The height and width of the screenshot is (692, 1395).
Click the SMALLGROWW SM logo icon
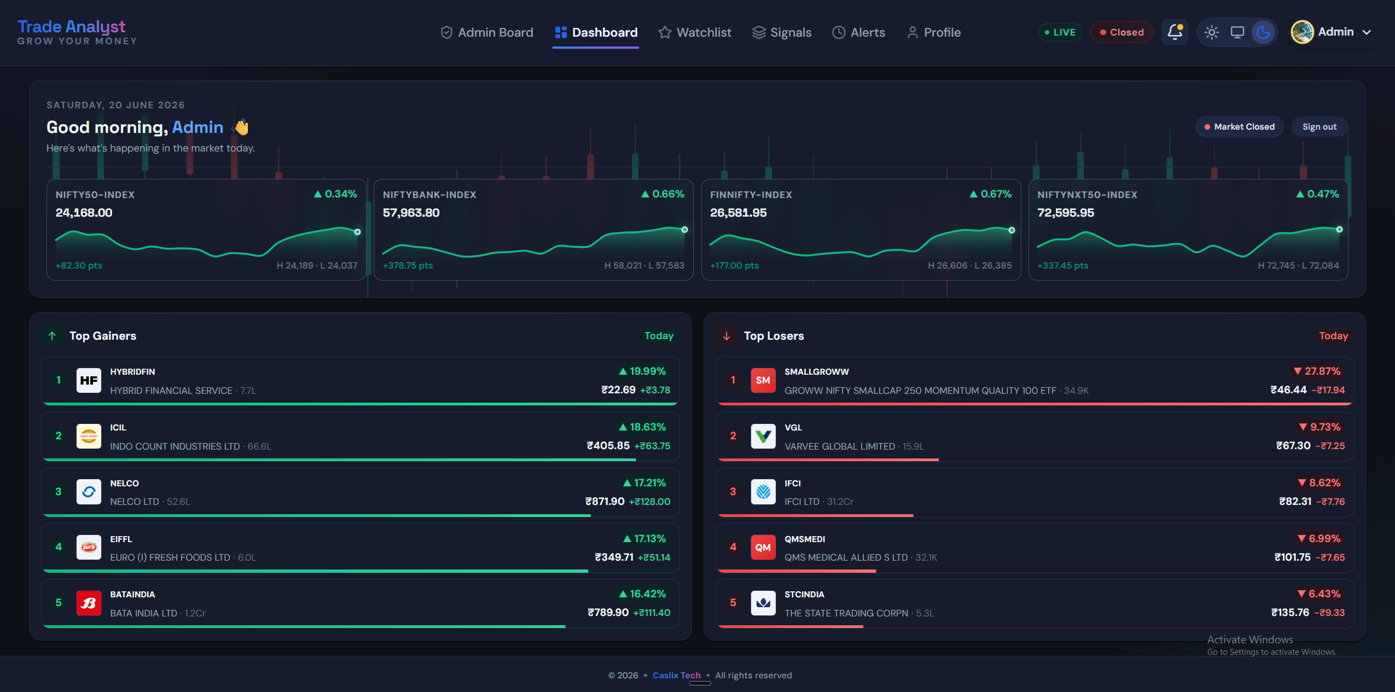(x=763, y=380)
